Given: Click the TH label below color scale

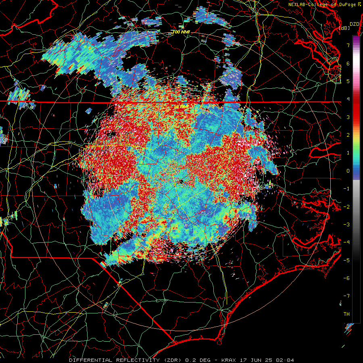Looking at the screenshot, I should click(x=346, y=314).
